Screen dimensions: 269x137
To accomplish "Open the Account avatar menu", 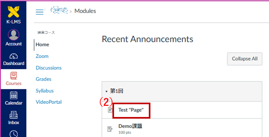I will [x=13, y=35].
